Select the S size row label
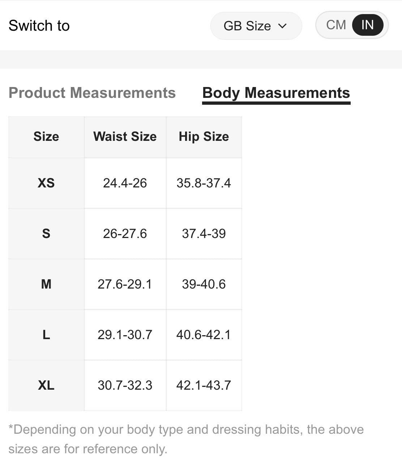This screenshot has width=402, height=463. click(46, 234)
